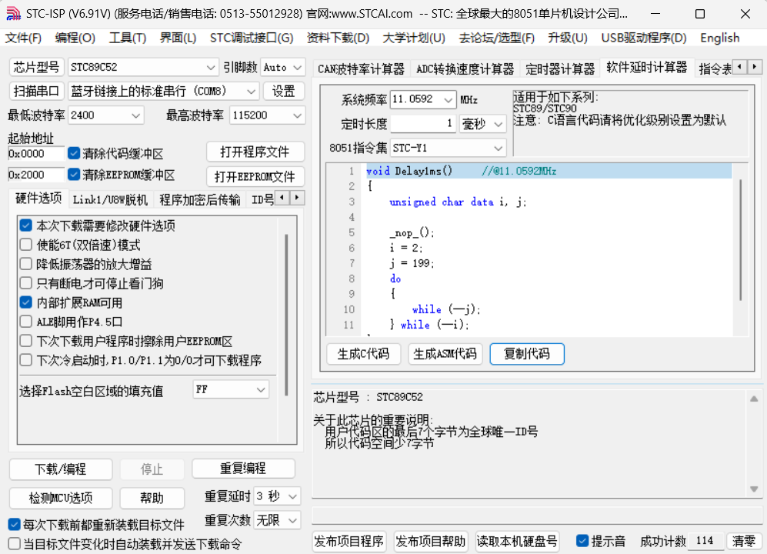Click 生成C代码 button

[363, 354]
